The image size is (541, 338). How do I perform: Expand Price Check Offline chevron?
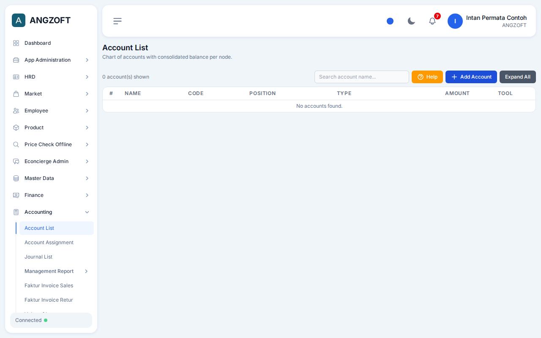pyautogui.click(x=87, y=144)
